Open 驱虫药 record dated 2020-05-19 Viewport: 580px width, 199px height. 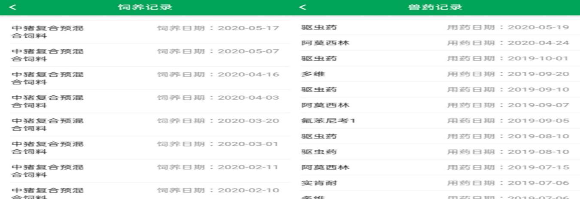pyautogui.click(x=435, y=27)
